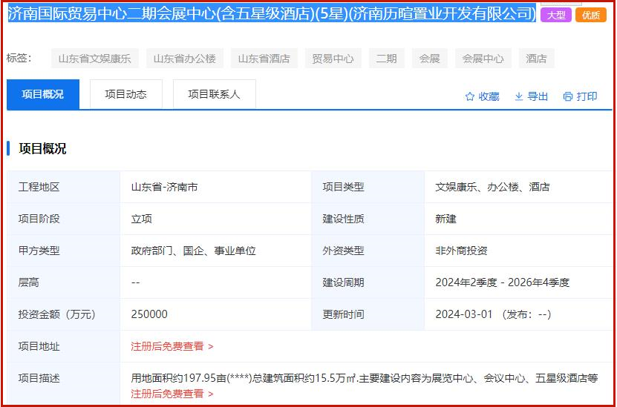This screenshot has width=617, height=407.
Task: Click the star icon next to 收藏
Action: point(470,96)
